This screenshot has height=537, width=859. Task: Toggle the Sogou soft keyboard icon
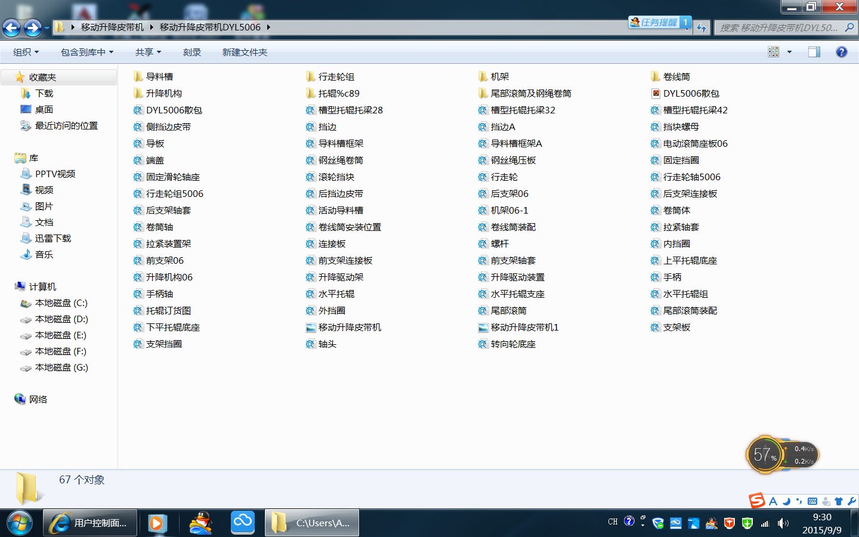[812, 501]
